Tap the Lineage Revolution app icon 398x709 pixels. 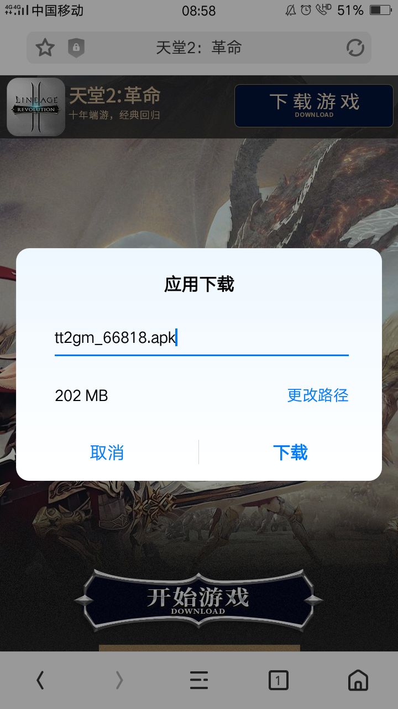click(x=36, y=107)
